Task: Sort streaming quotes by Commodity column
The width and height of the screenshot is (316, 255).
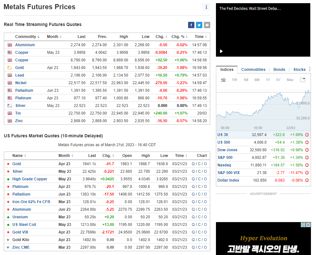Action: (27, 37)
